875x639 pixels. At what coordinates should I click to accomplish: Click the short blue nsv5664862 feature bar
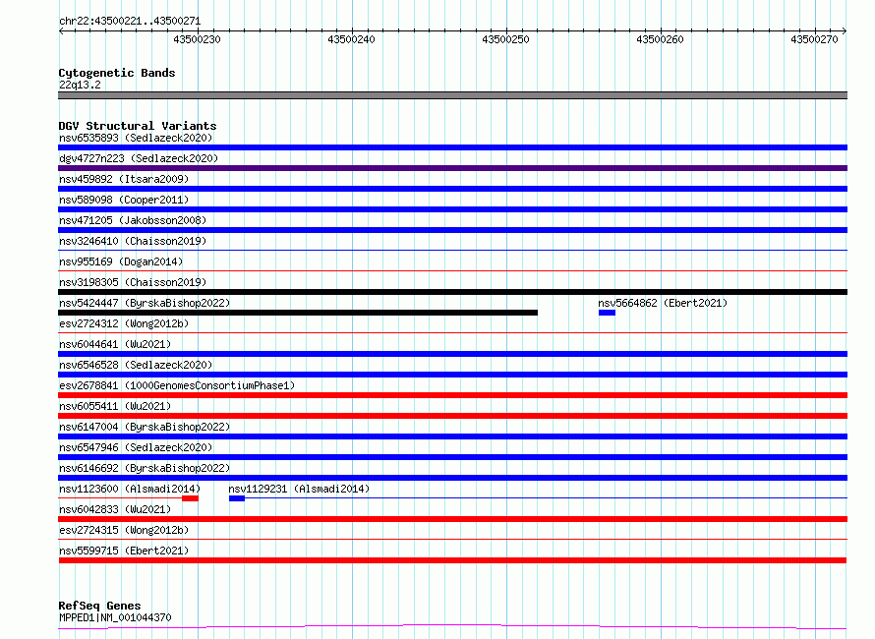(608, 313)
